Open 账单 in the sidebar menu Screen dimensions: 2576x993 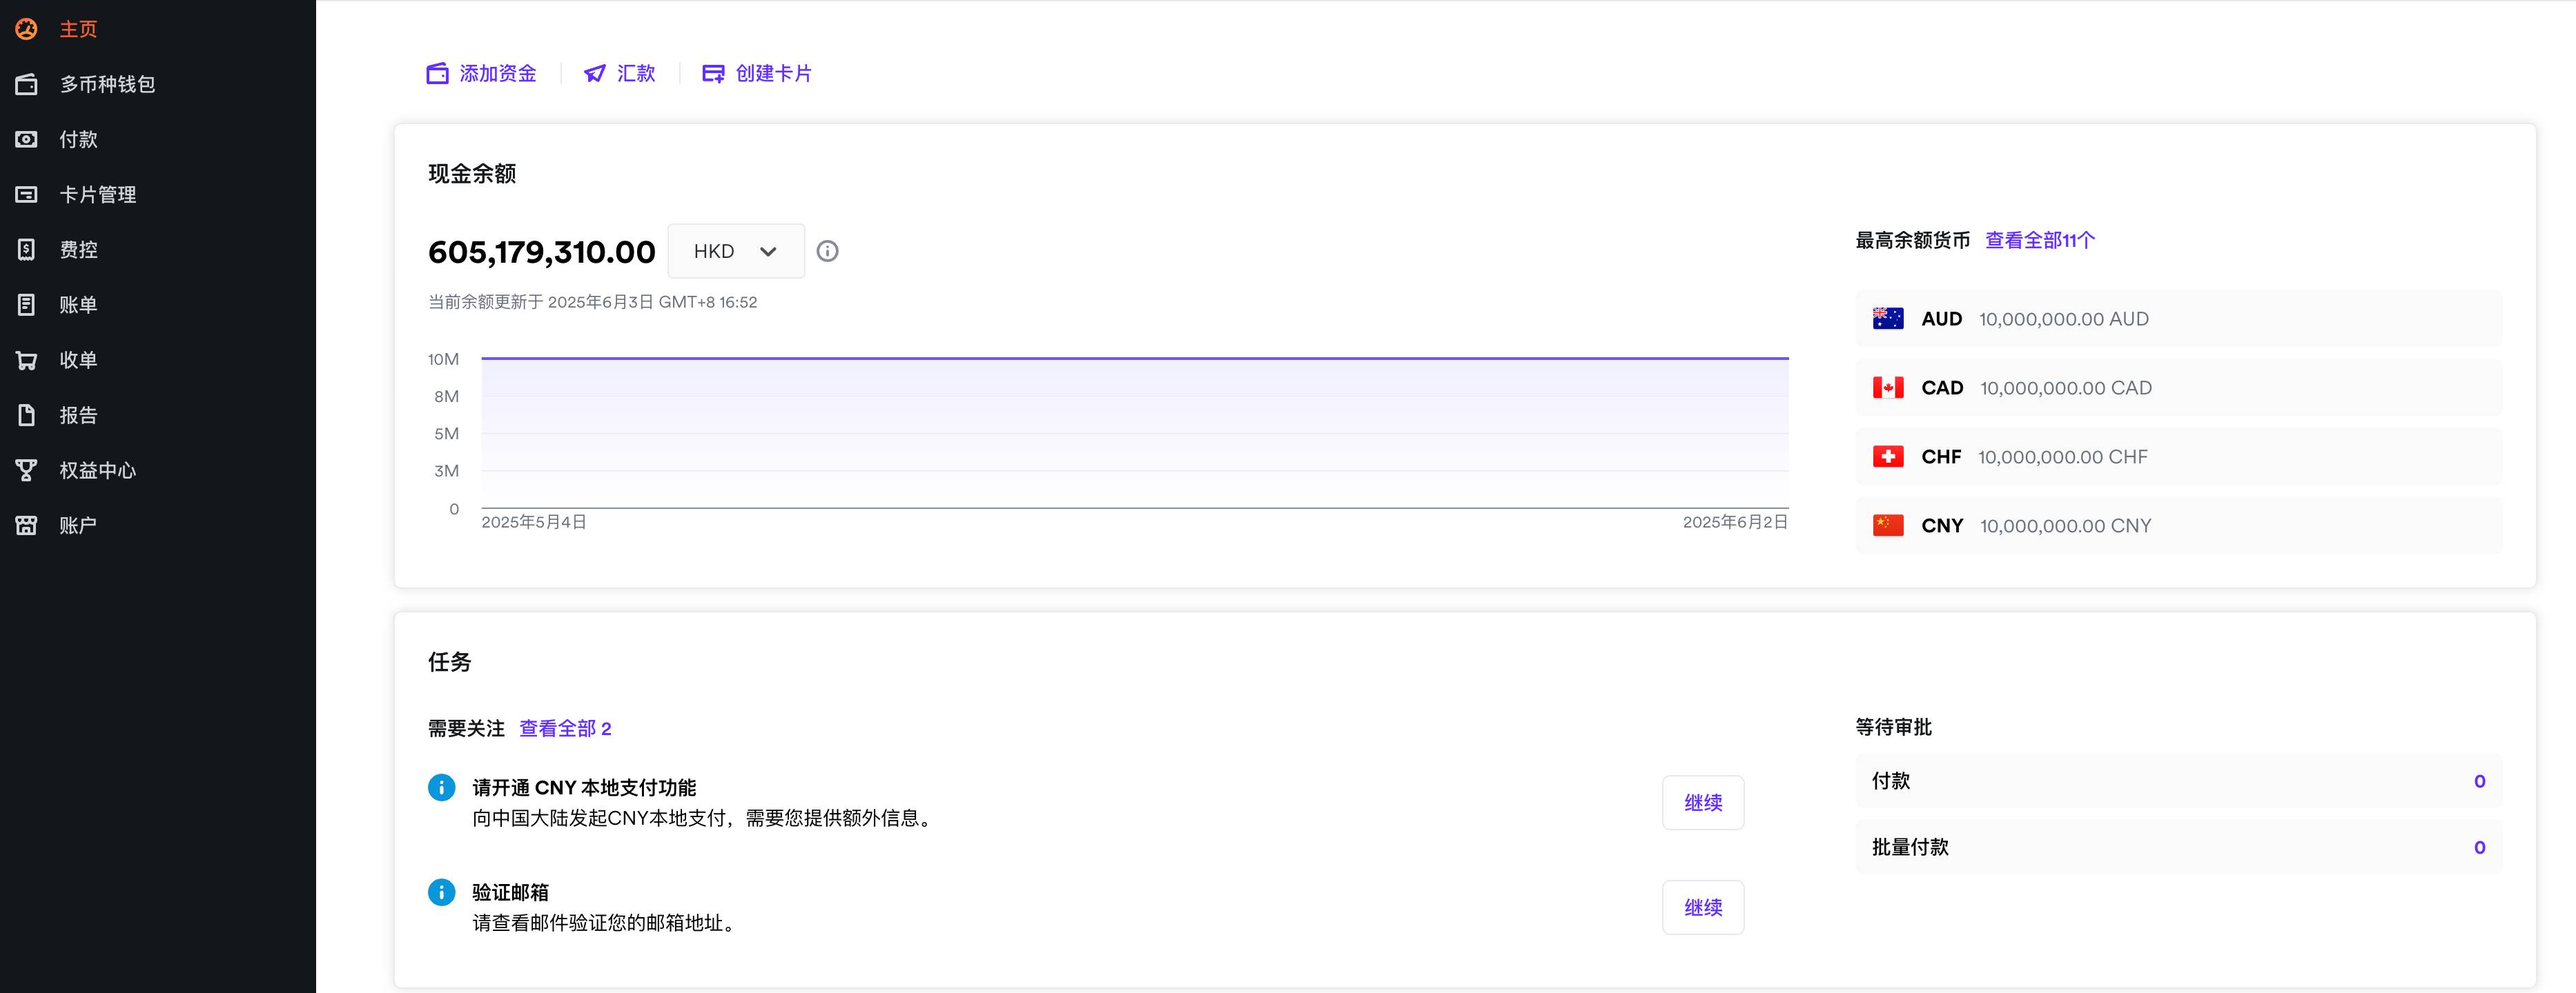pos(78,305)
